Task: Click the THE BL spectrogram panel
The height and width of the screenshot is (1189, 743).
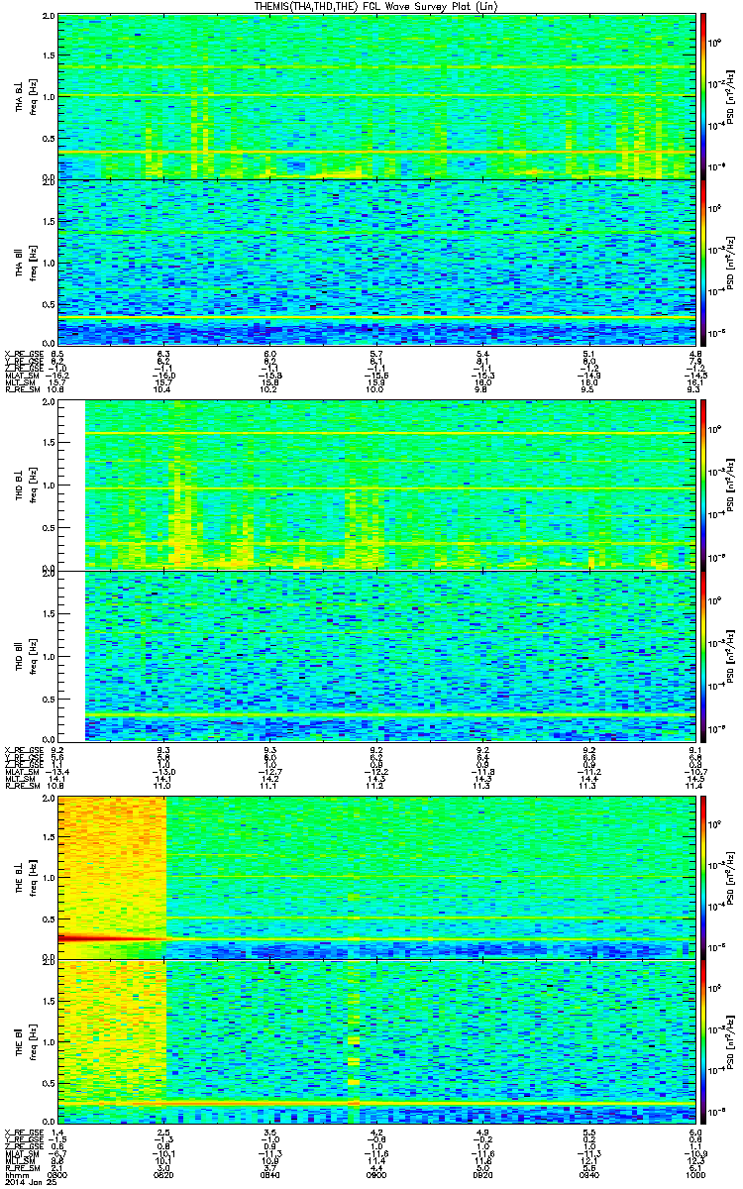Action: click(376, 877)
